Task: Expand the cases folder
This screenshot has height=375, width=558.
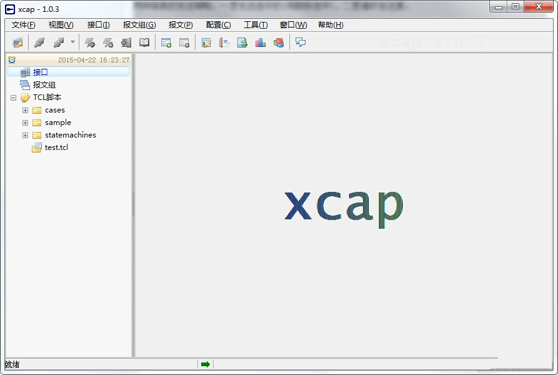Action: click(24, 110)
